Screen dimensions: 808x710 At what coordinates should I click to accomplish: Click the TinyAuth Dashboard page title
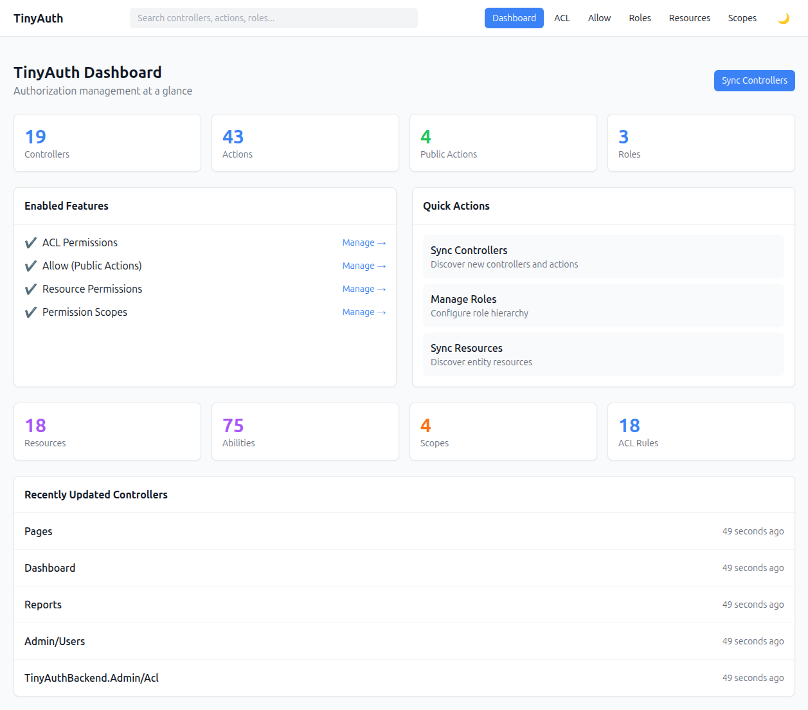87,73
